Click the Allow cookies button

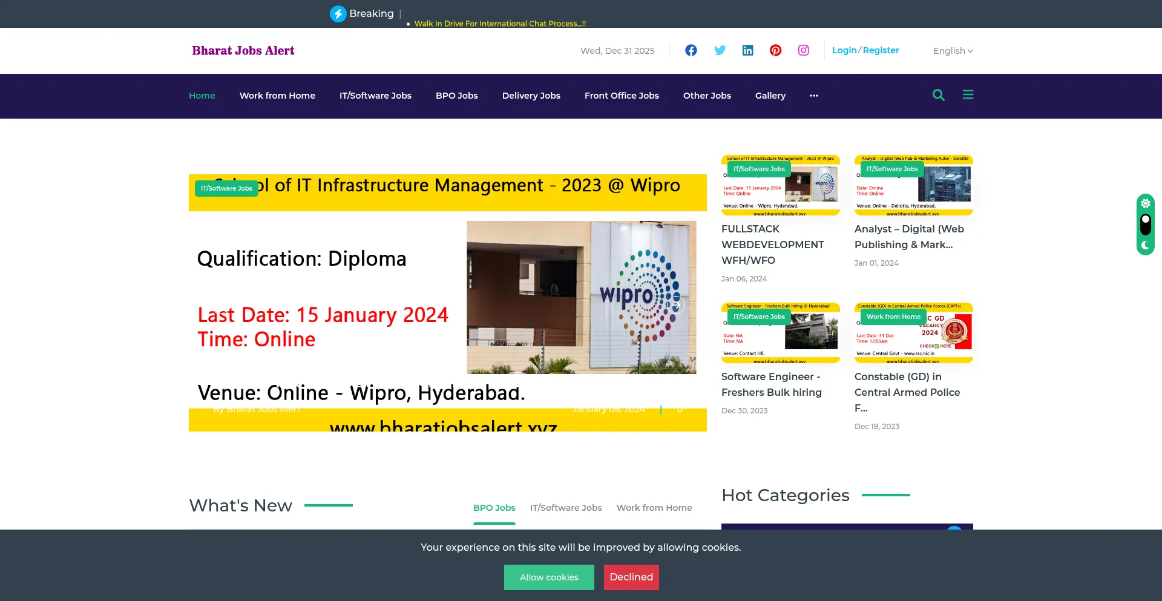[x=548, y=577]
